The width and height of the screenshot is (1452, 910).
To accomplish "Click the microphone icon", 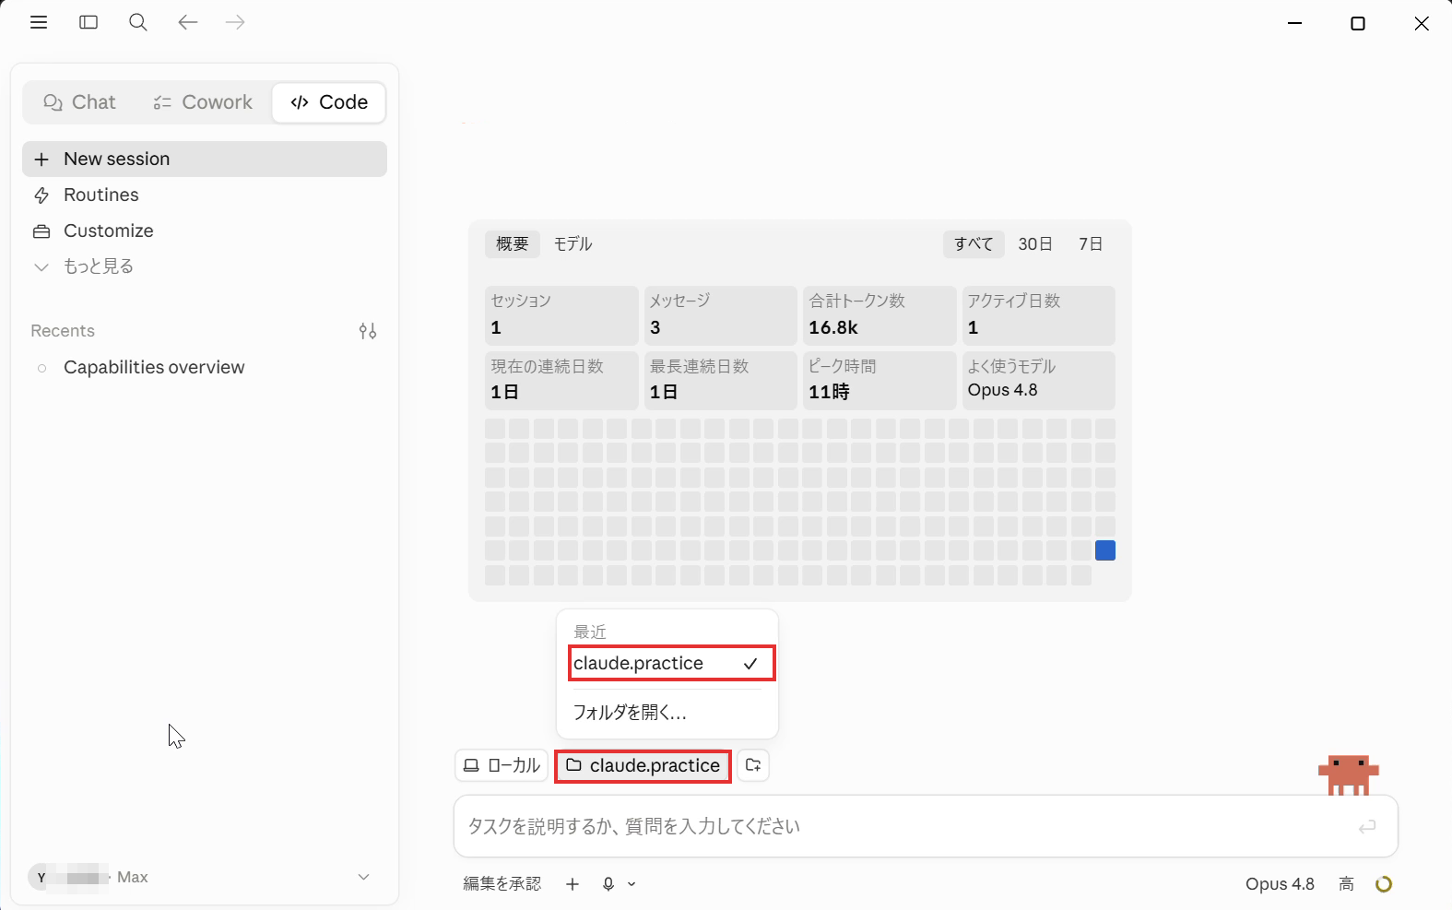I will [x=608, y=884].
